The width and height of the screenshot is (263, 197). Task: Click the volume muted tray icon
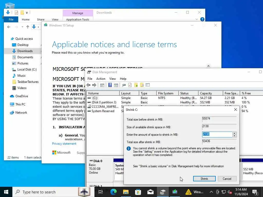230,192
